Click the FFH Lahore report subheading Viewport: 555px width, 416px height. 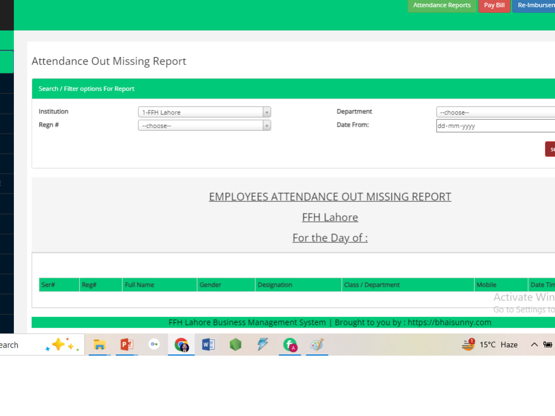tap(330, 217)
